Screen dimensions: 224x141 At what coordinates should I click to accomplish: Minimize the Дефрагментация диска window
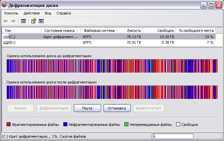(204, 5)
